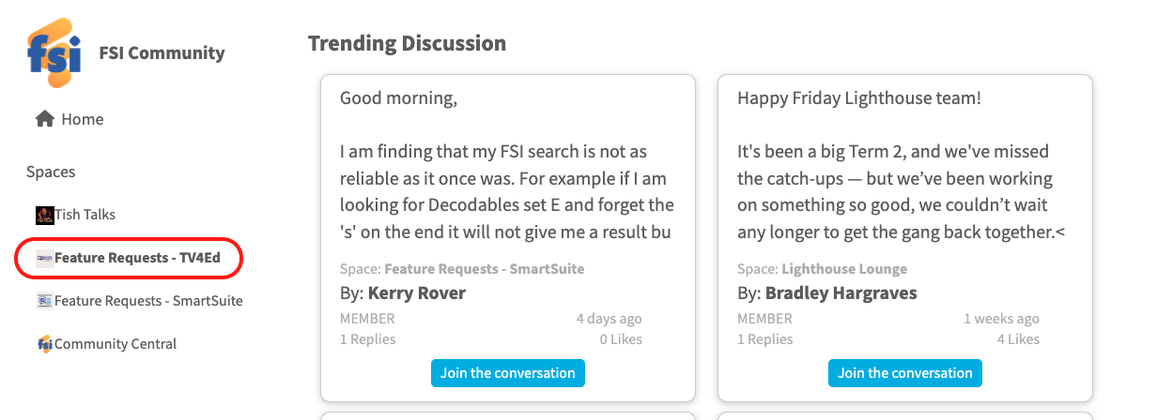Join the conversation on Bradley Hargraves' post
The width and height of the screenshot is (1157, 420).
pos(904,373)
